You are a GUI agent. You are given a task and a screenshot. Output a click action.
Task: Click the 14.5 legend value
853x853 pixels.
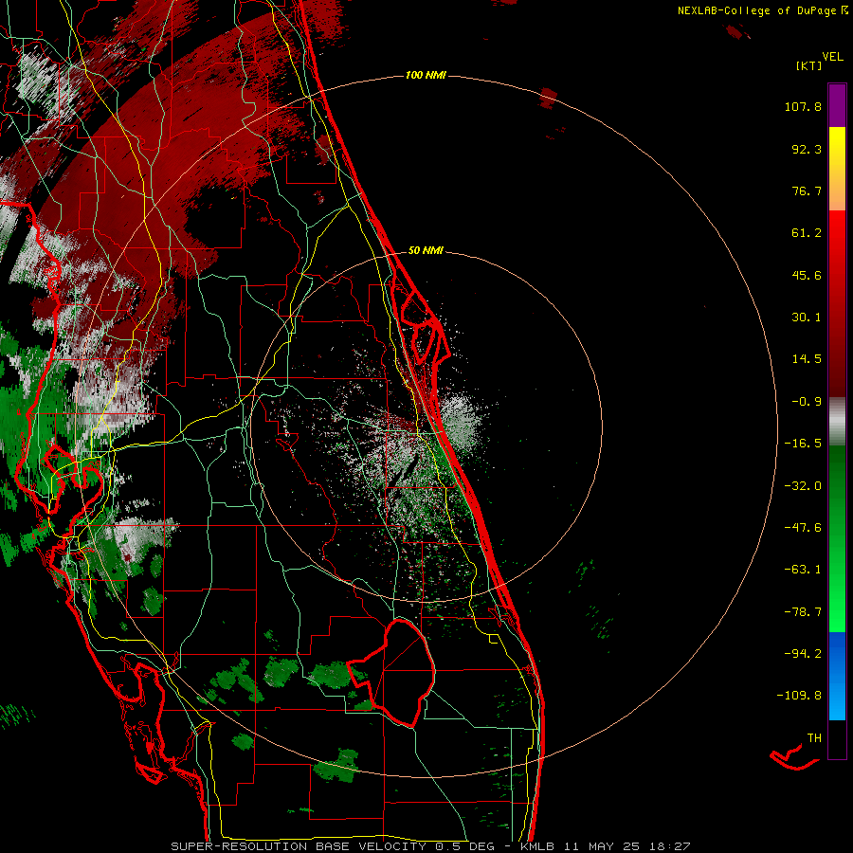click(x=807, y=359)
